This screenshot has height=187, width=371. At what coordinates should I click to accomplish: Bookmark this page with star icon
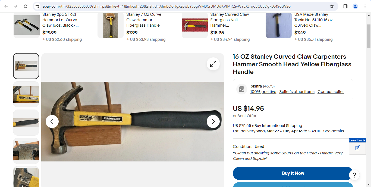332,6
